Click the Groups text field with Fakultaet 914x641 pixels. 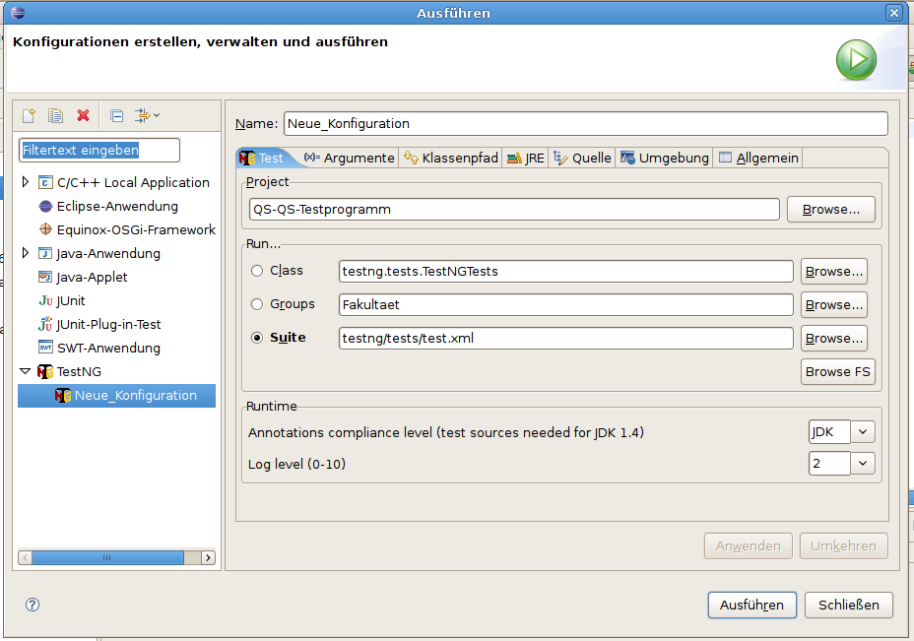565,305
